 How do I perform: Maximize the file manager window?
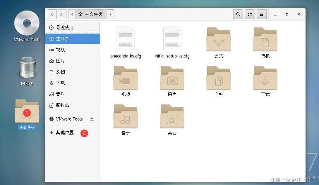point(287,14)
